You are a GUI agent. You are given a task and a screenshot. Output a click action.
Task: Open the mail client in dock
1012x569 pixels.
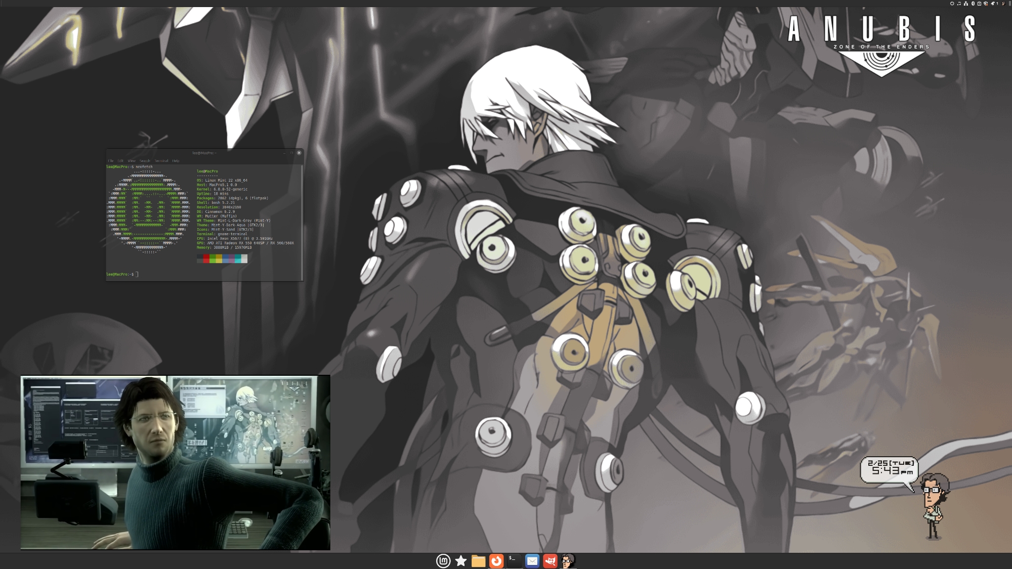(532, 560)
